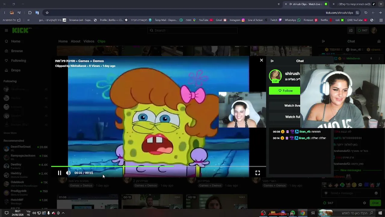
Task: Open Chrome from the taskbar
Action: click(x=303, y=213)
